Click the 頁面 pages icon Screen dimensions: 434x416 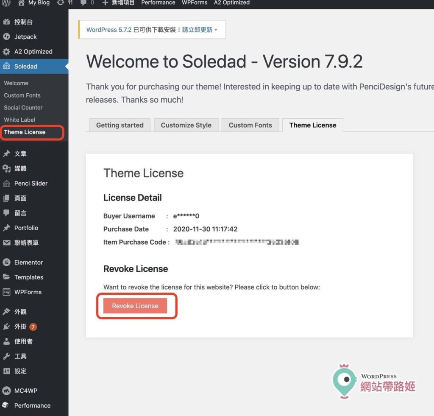tap(6, 198)
